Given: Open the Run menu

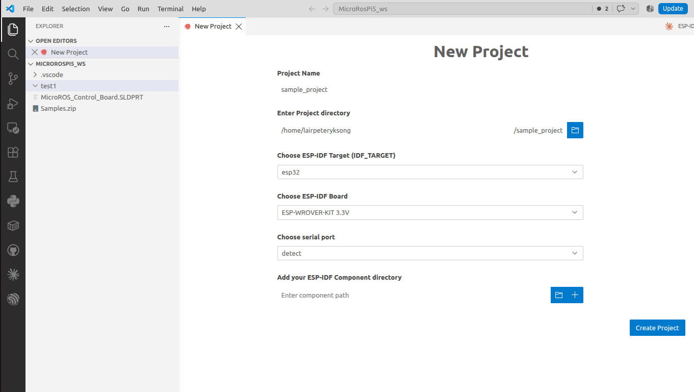Looking at the screenshot, I should (x=143, y=9).
